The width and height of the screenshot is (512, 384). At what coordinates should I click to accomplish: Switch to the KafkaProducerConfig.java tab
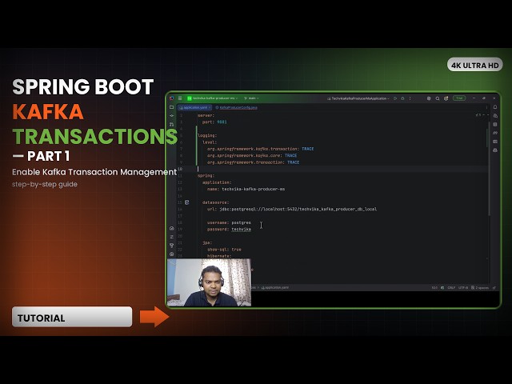237,107
